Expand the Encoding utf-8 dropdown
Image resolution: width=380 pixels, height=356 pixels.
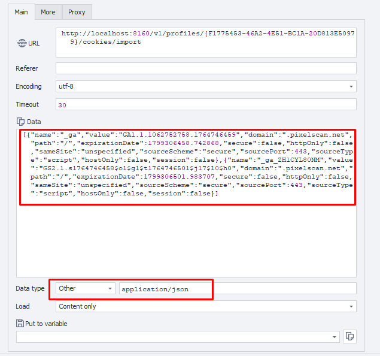click(205, 86)
